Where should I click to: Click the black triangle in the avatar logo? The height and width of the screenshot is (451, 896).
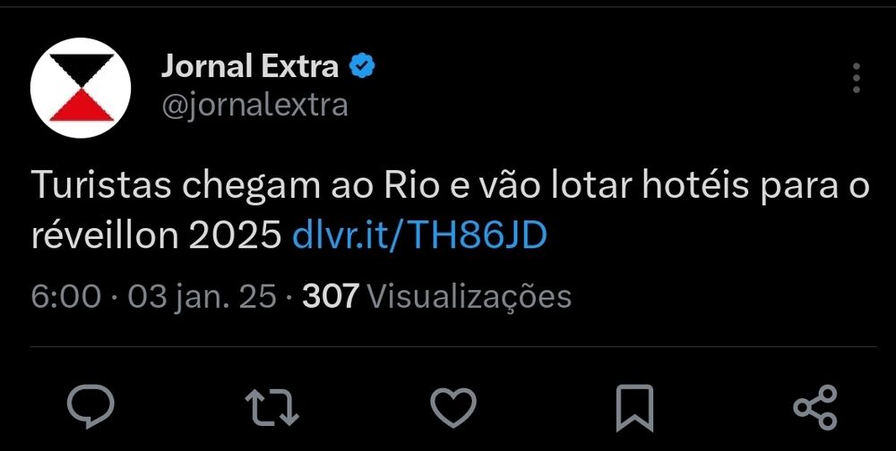pyautogui.click(x=81, y=71)
